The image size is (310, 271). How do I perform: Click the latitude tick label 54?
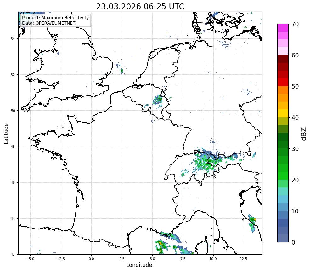click(x=13, y=39)
